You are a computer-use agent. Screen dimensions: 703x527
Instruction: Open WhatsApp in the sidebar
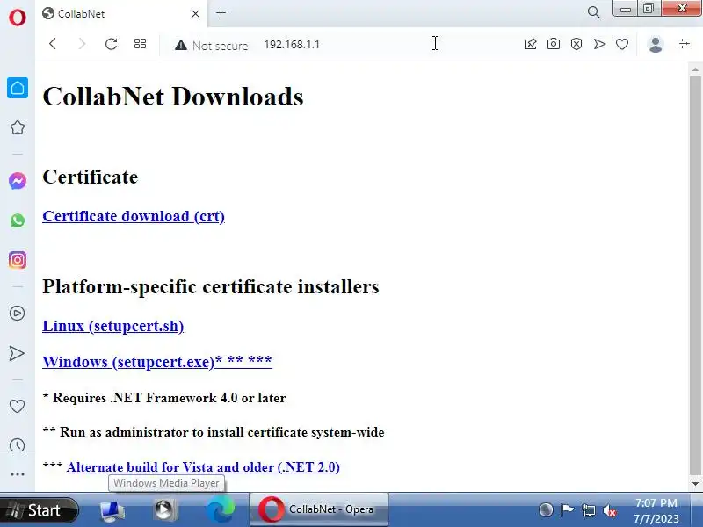(x=18, y=220)
